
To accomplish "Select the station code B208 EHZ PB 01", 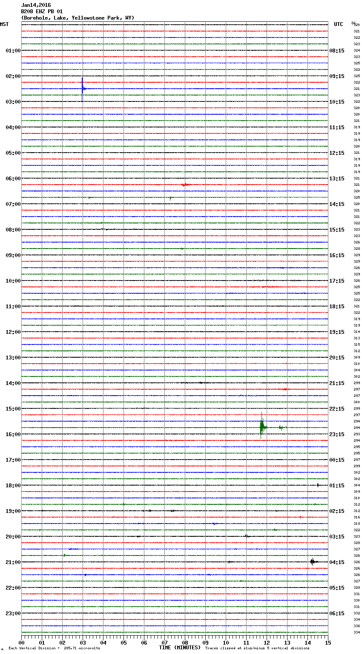I will pos(42,12).
